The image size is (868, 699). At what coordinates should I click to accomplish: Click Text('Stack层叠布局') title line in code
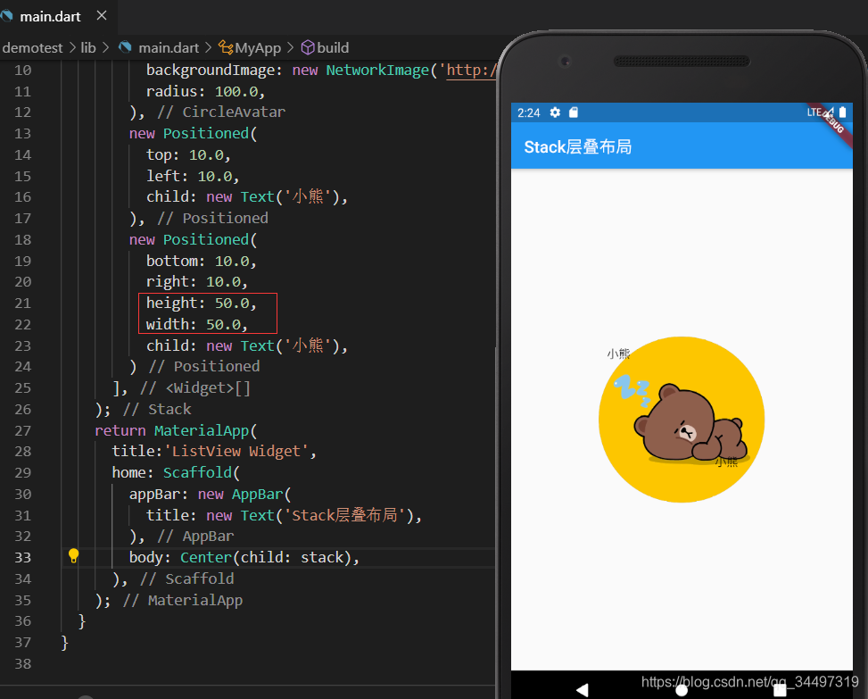(284, 516)
